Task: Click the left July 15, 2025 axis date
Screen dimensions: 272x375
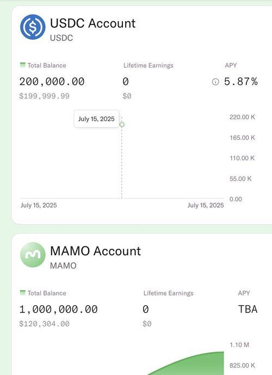Action: pyautogui.click(x=39, y=205)
